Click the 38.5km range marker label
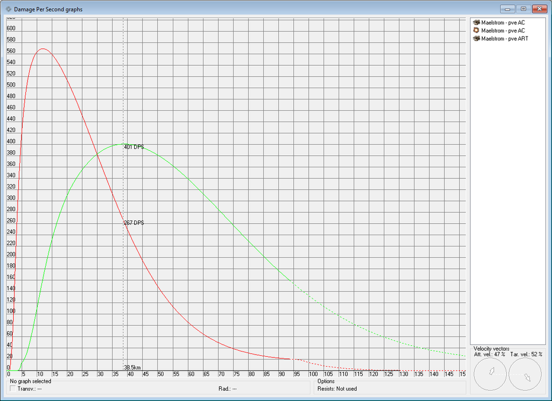552x401 pixels. pyautogui.click(x=132, y=367)
